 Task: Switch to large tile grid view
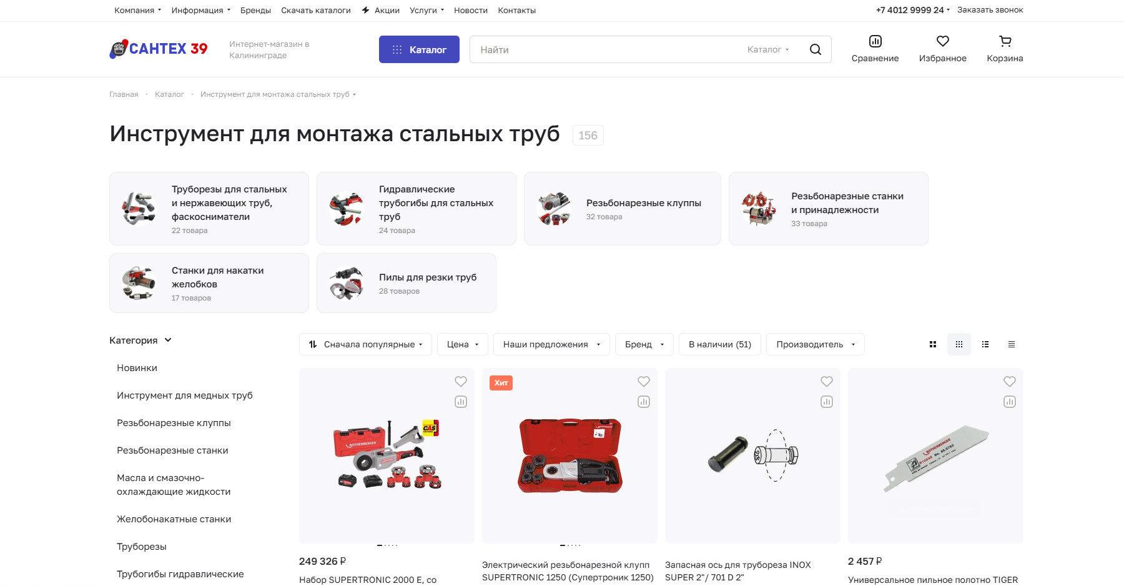(933, 344)
